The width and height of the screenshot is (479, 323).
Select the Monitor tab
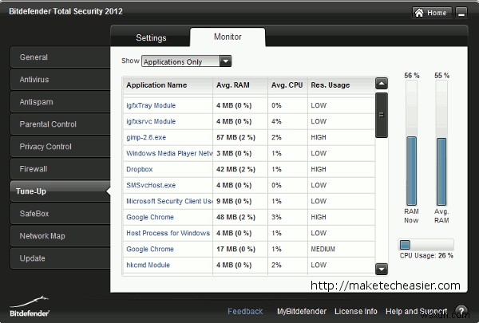tap(228, 37)
